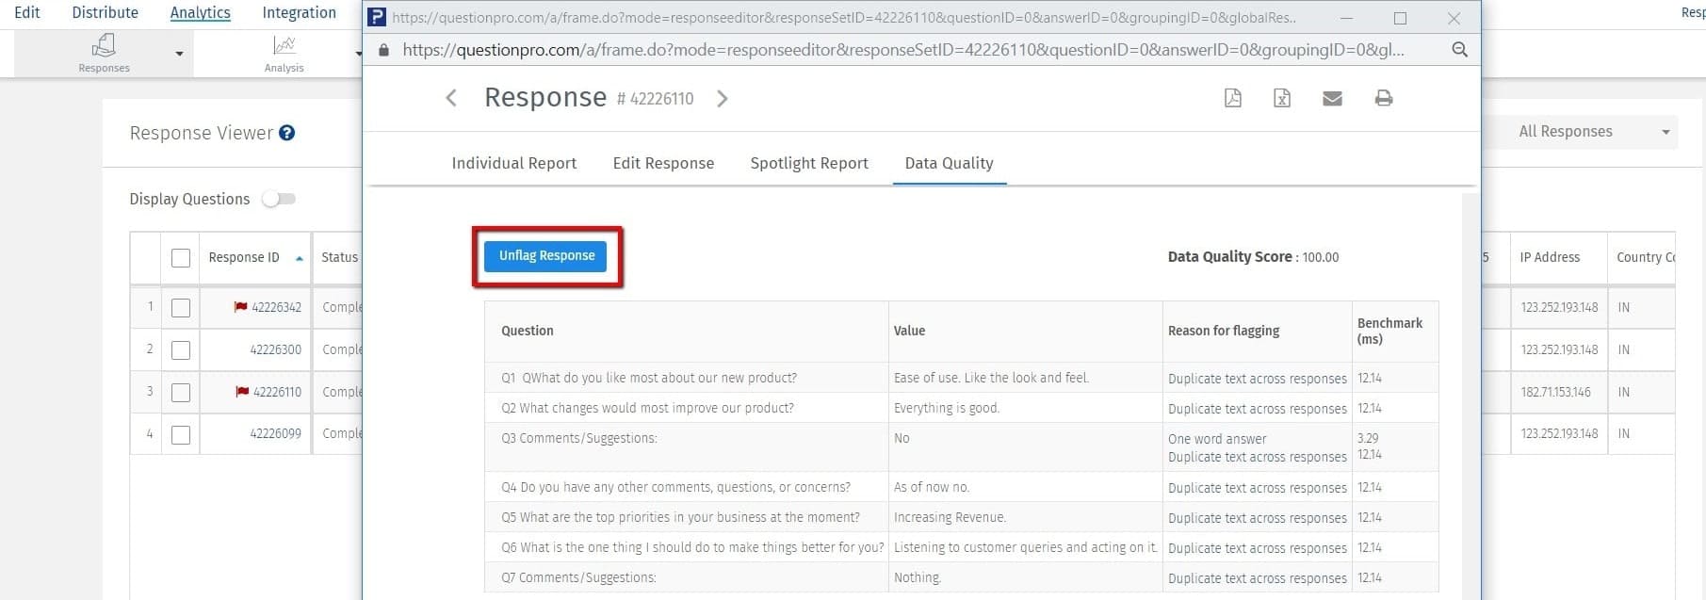The width and height of the screenshot is (1706, 600).
Task: Go to next response arrow
Action: 723,98
